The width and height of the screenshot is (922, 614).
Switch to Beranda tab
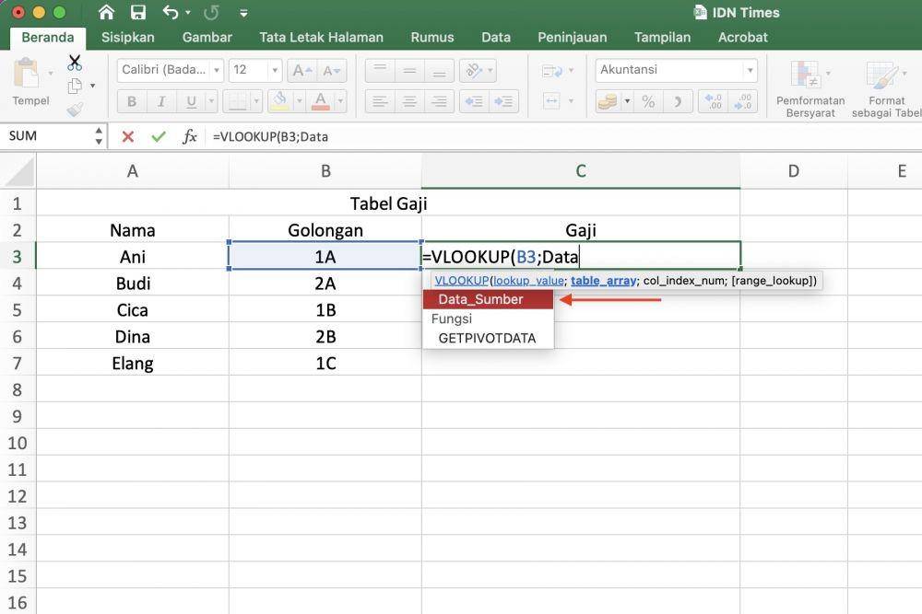(48, 38)
